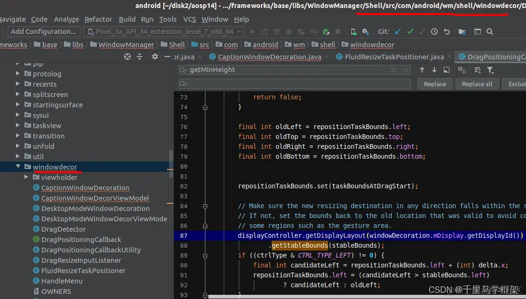Open the Analyze menu
Viewport: 526px width, 299px height.
coord(66,19)
